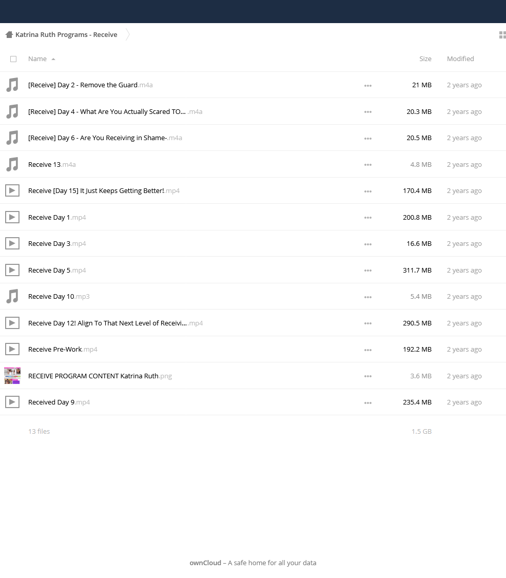The height and width of the screenshot is (578, 506).
Task: Click the home icon in breadcrumb
Action: click(9, 35)
